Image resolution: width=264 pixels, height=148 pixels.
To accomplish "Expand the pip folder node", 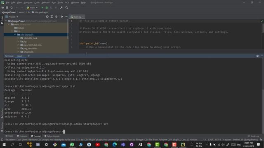I will click(18, 42).
